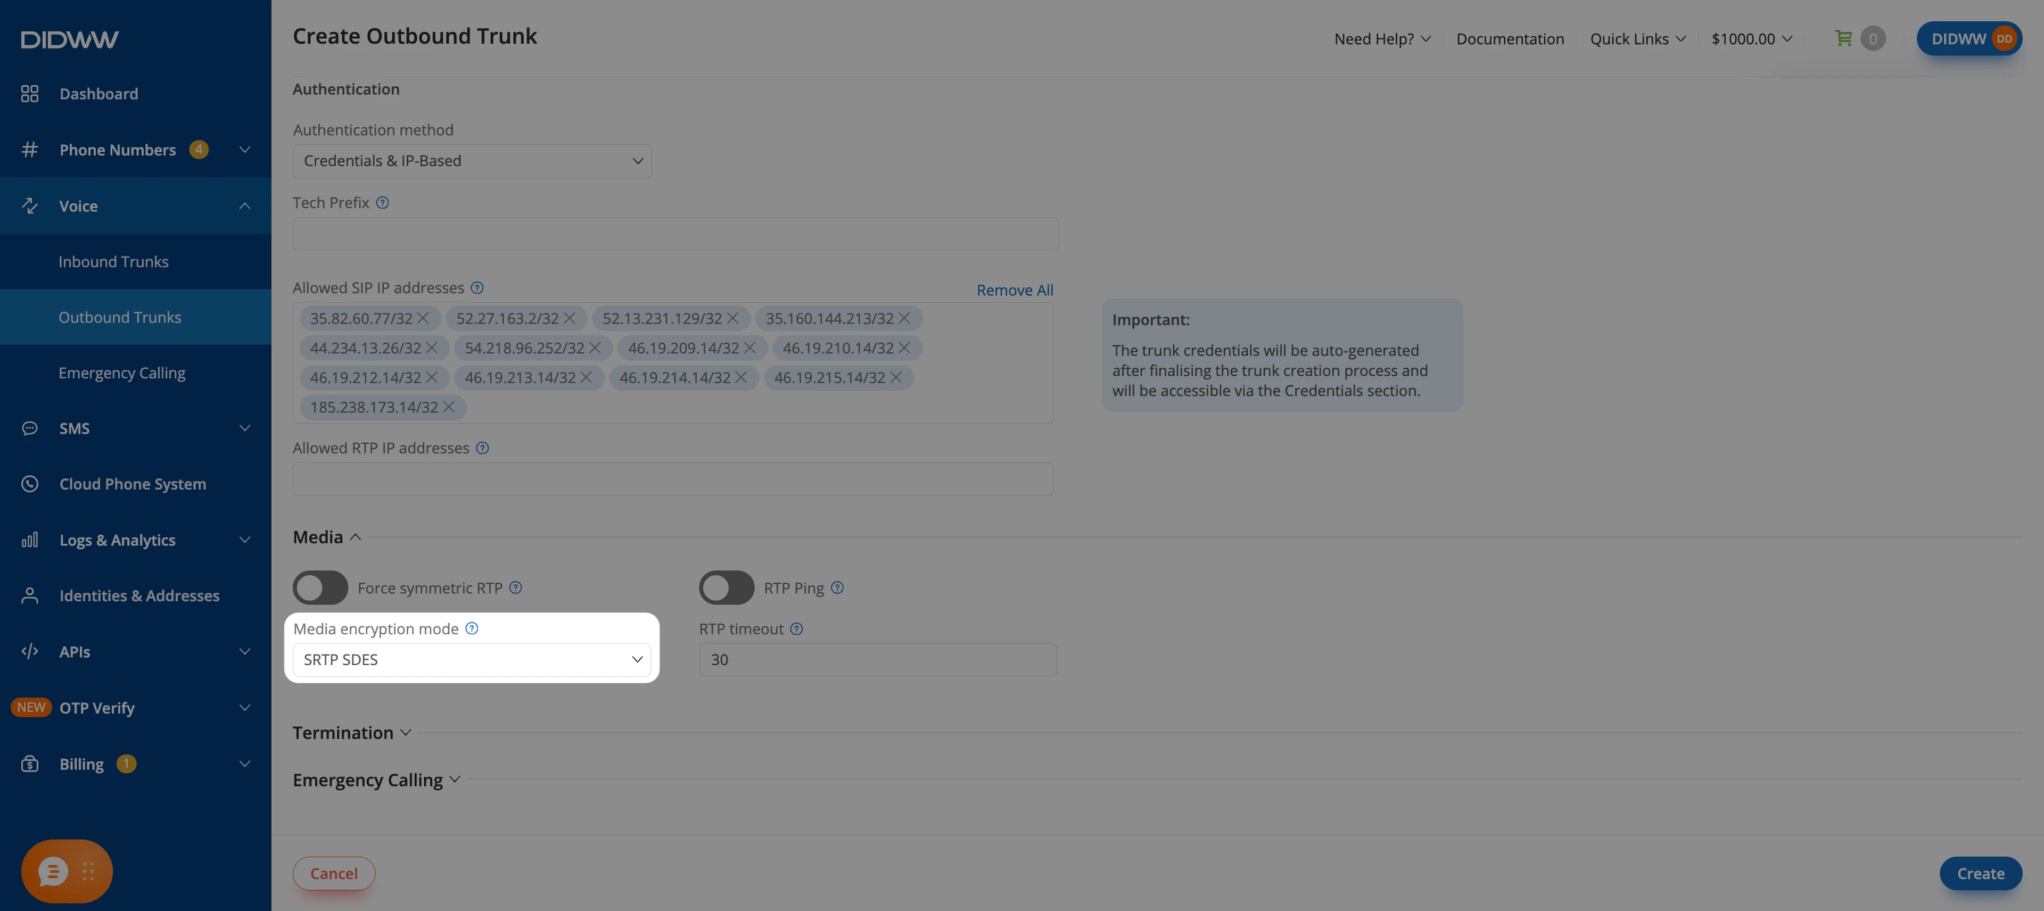Viewport: 2044px width, 911px height.
Task: Open the Need Help? dropdown
Action: pyautogui.click(x=1382, y=39)
